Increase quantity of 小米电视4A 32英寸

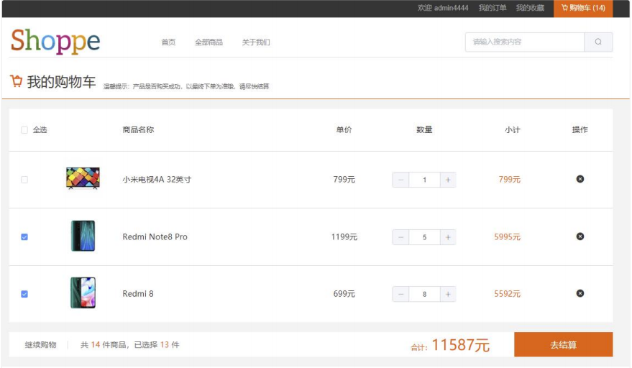point(448,180)
